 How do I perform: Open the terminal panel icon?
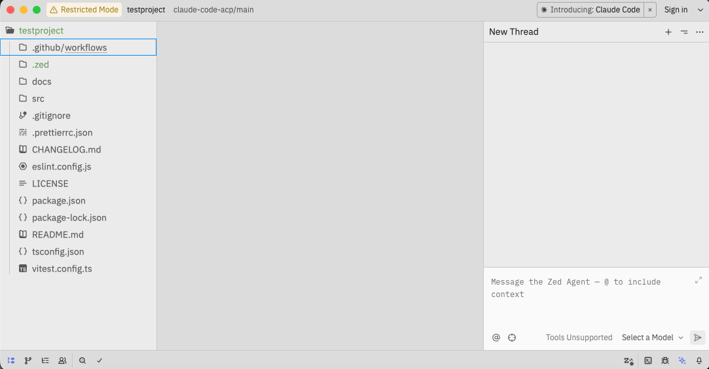tap(648, 360)
